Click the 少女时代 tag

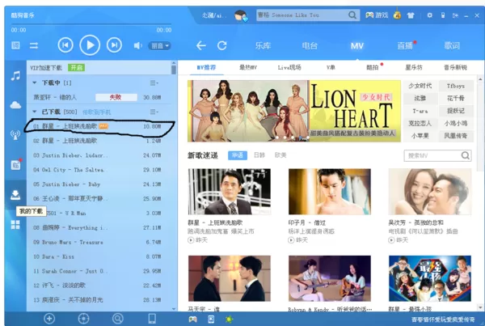[x=420, y=86]
